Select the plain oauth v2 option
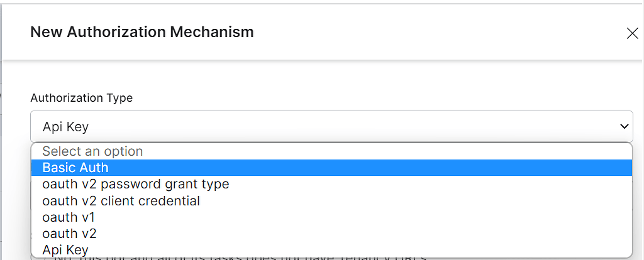 click(69, 234)
